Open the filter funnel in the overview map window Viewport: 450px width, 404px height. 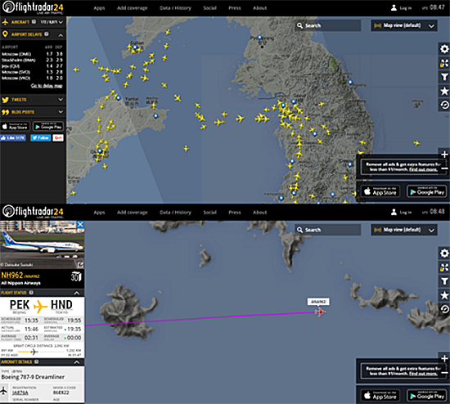tap(444, 77)
